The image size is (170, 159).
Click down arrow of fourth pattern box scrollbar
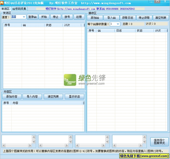click(144, 141)
